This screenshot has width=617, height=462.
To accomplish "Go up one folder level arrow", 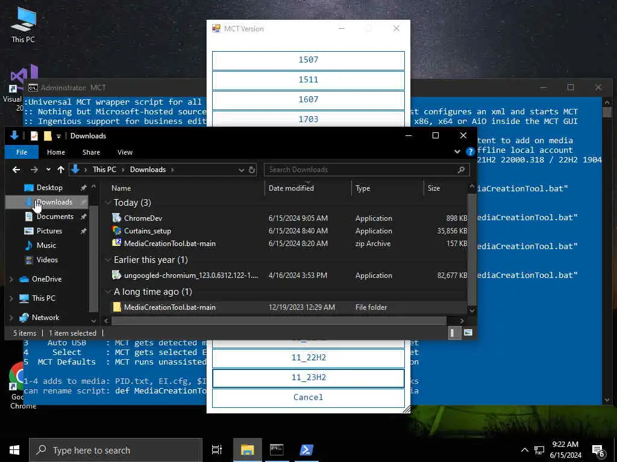I will coord(61,170).
